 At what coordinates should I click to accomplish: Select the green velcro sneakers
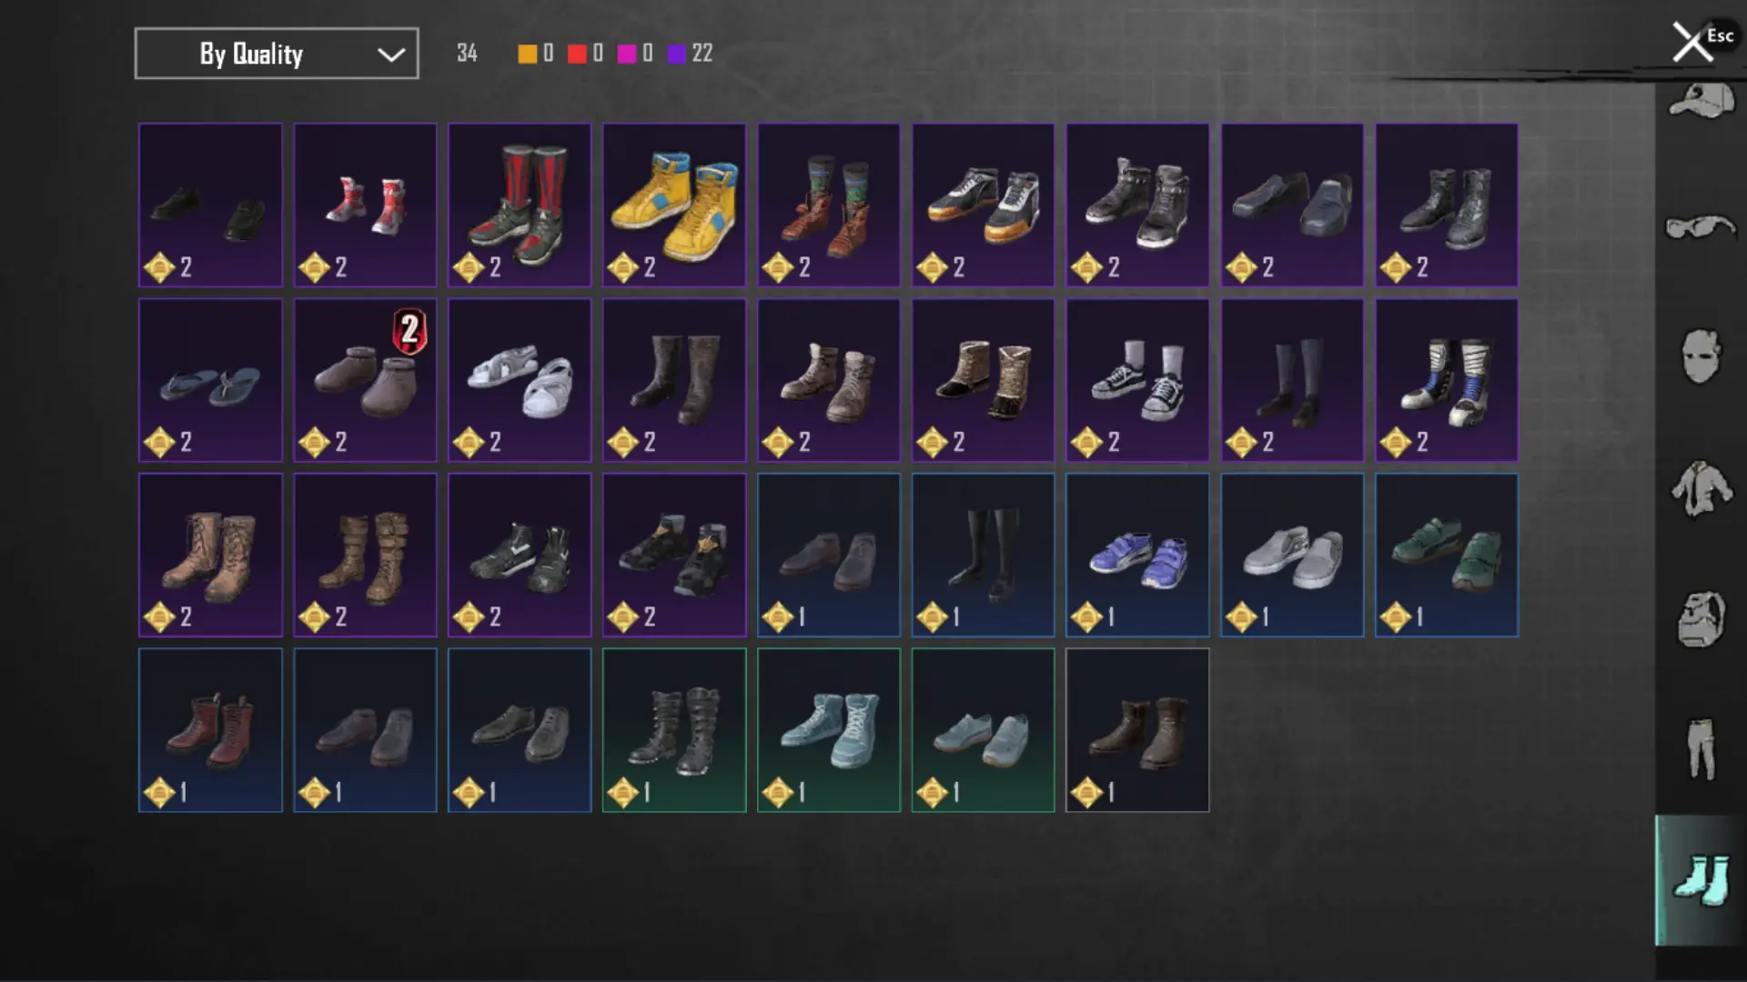coord(1447,555)
